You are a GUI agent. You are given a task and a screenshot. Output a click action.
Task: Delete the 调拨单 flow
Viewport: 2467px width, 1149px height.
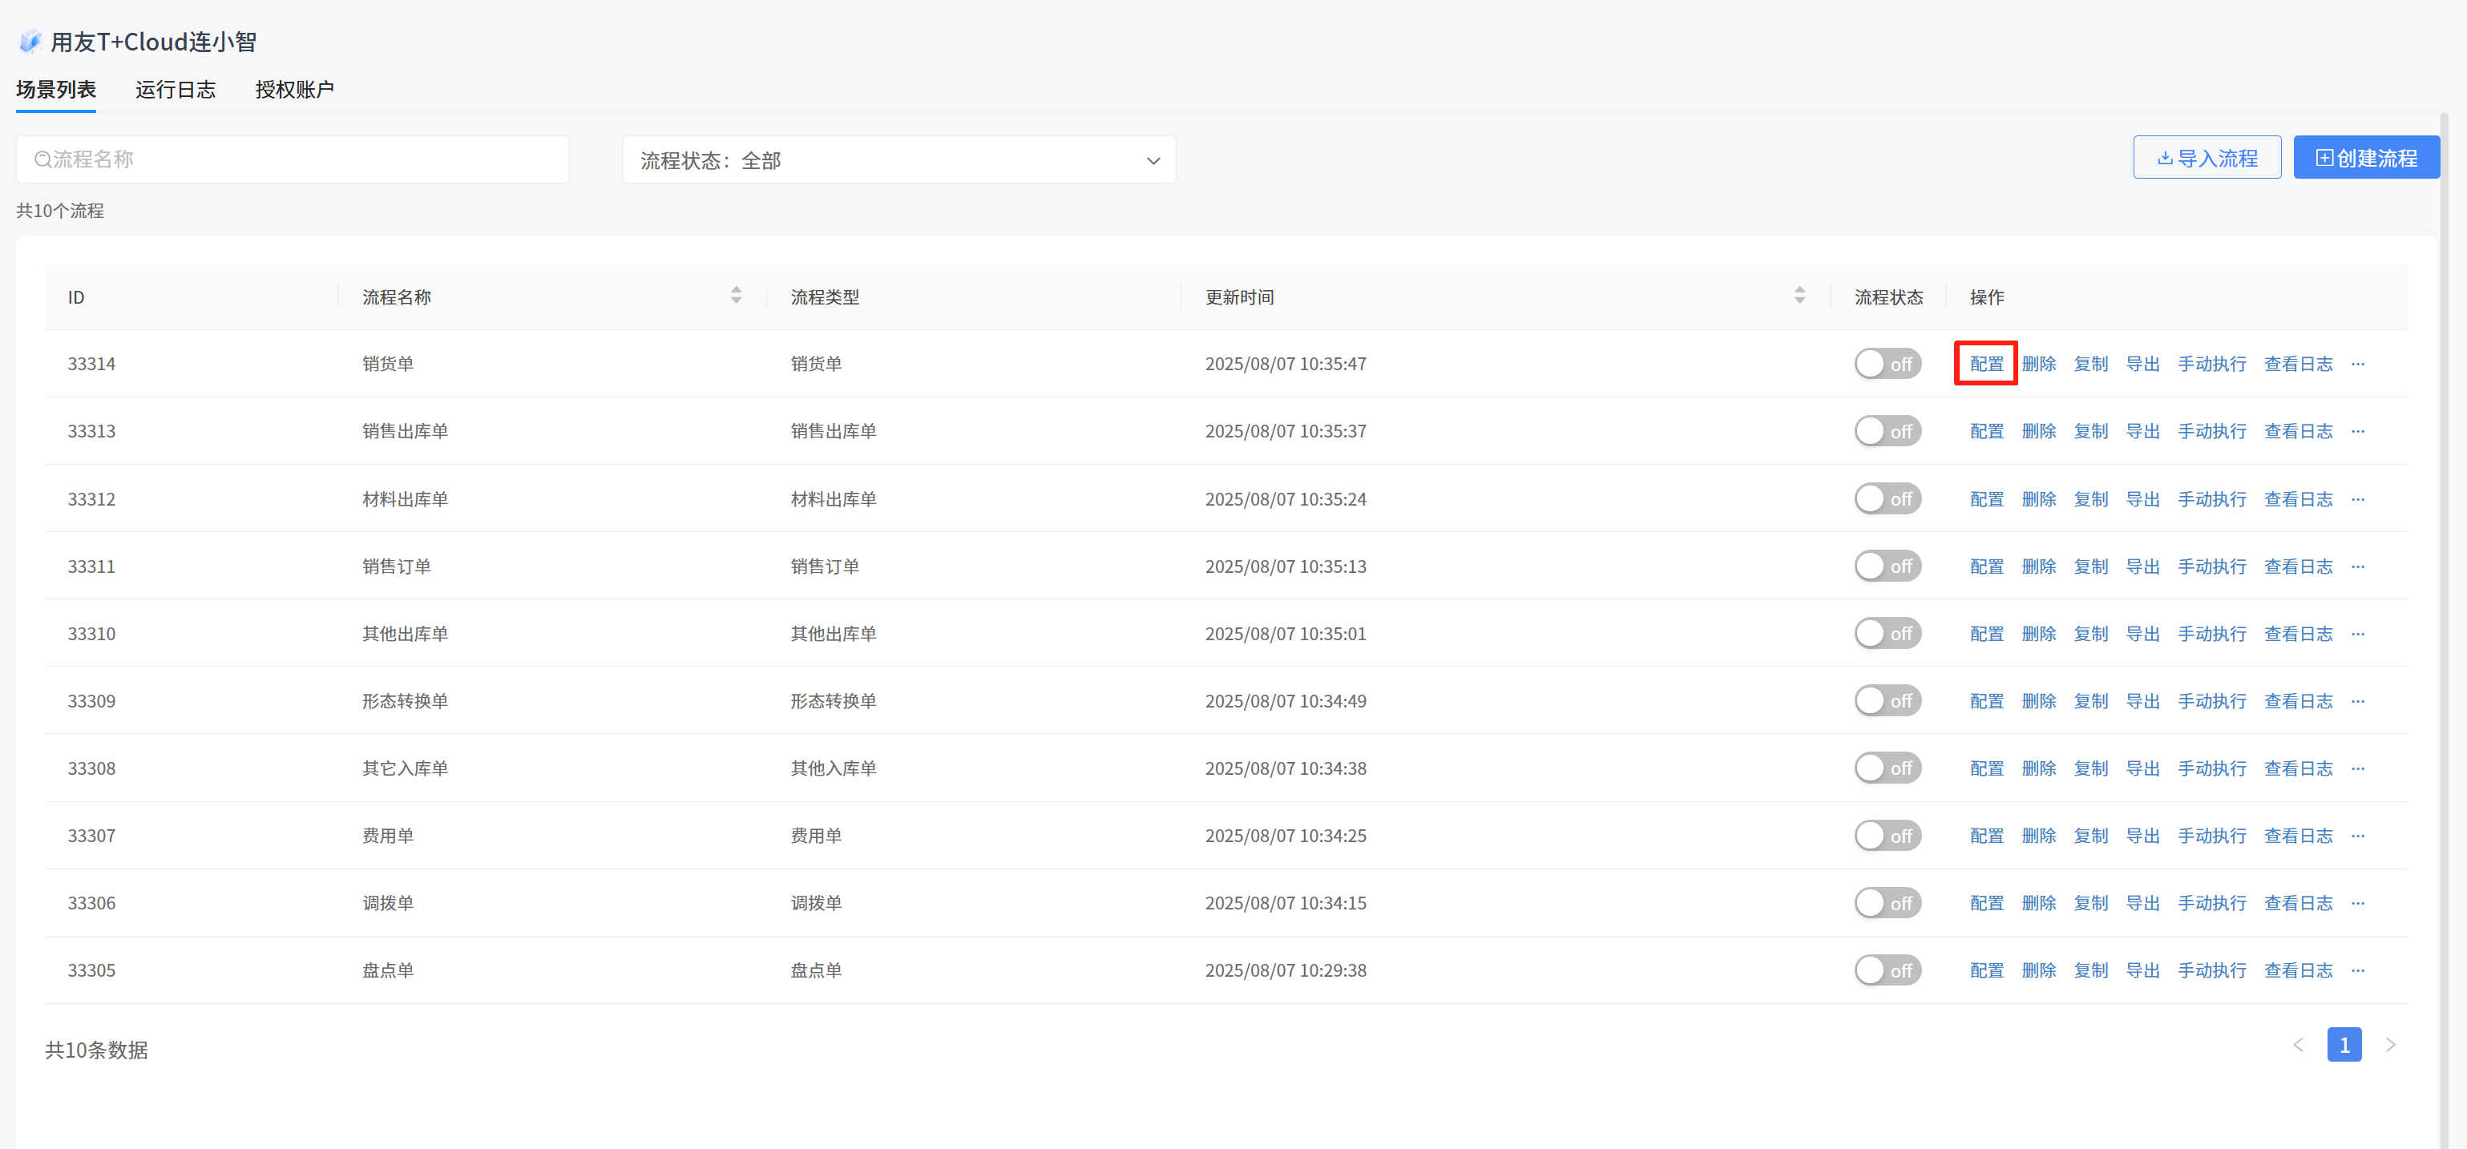[2039, 903]
